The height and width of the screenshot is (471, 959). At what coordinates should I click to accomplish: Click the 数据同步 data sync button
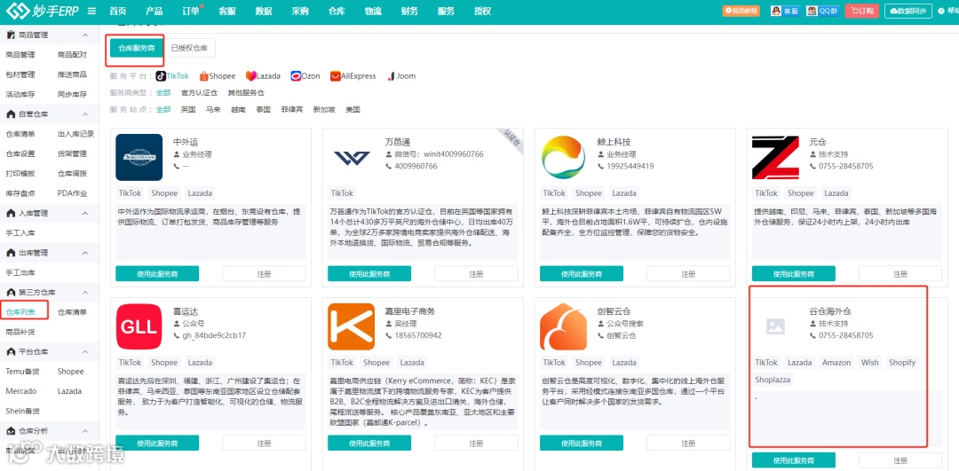908,11
